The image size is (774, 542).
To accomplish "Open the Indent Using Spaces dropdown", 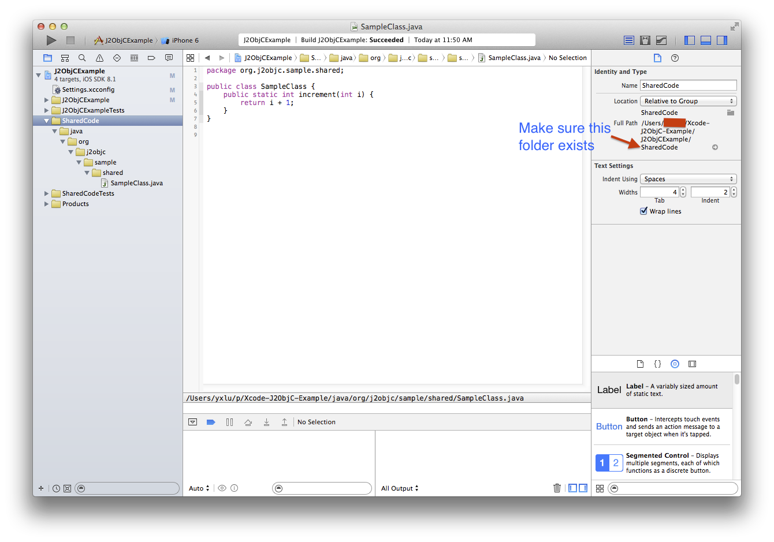I will click(x=688, y=179).
